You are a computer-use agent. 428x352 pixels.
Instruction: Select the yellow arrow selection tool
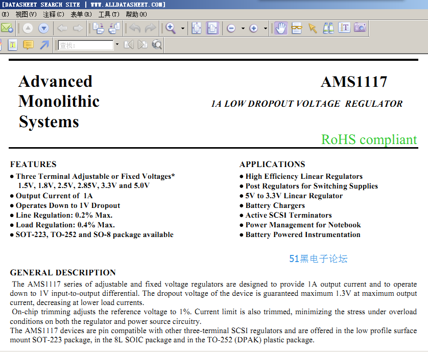[313, 28]
